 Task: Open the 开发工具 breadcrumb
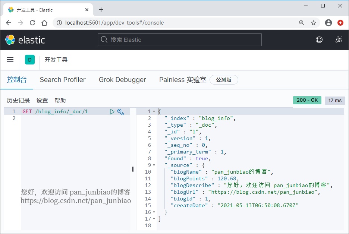[56, 60]
